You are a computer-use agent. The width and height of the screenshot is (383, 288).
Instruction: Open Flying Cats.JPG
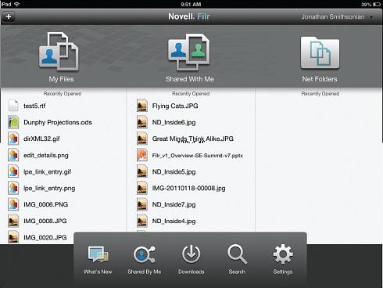coord(175,106)
